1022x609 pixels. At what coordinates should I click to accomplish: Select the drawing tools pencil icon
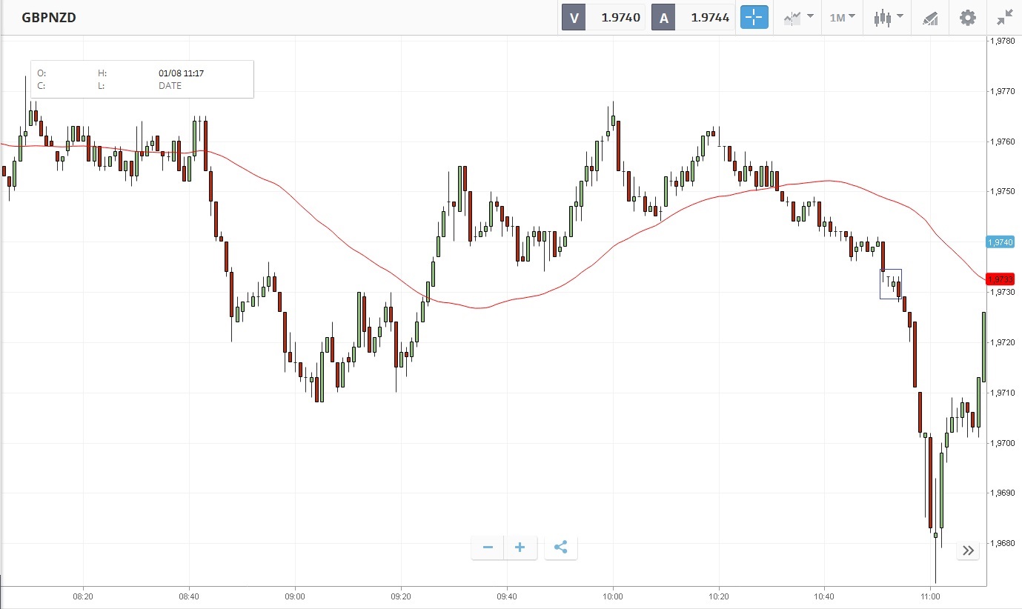[x=930, y=18]
